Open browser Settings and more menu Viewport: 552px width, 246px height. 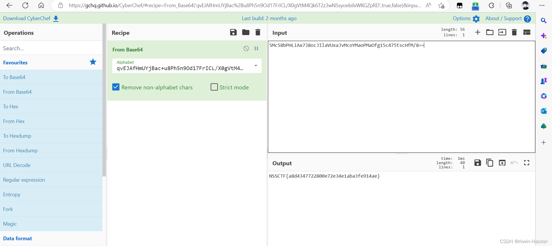pyautogui.click(x=542, y=5)
